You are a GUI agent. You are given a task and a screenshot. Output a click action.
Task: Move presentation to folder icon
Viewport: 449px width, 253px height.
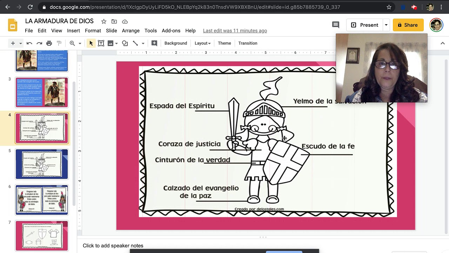(114, 21)
